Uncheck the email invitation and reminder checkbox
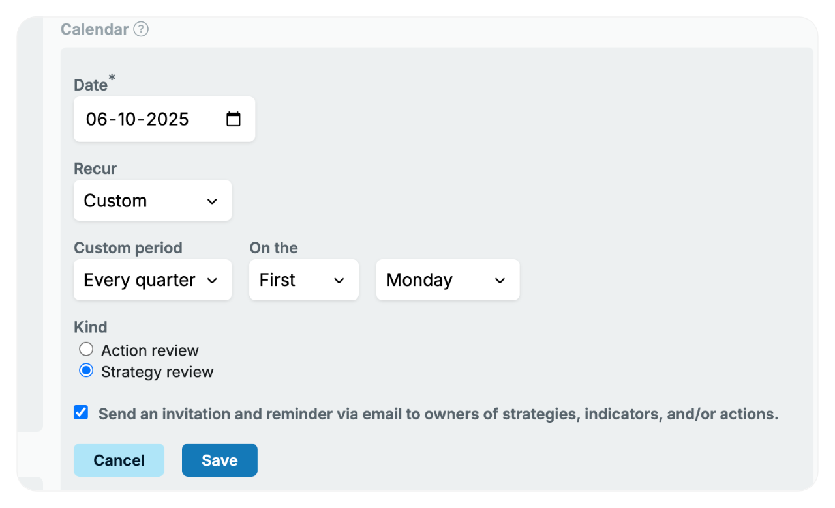 pos(80,412)
